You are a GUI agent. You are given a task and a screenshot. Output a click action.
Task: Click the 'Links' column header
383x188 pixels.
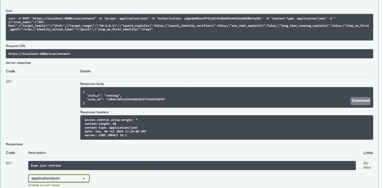368,153
